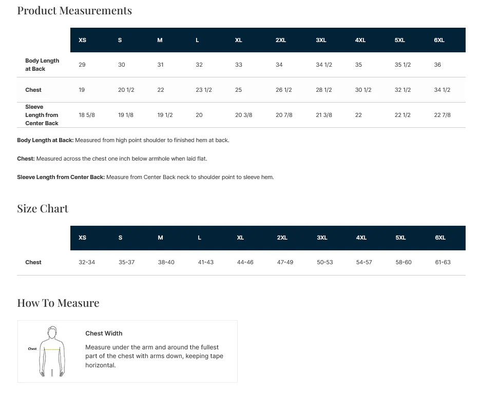Click the Sleeve Length from Center Back definition
Screen dimensions: 499x394
click(x=145, y=177)
